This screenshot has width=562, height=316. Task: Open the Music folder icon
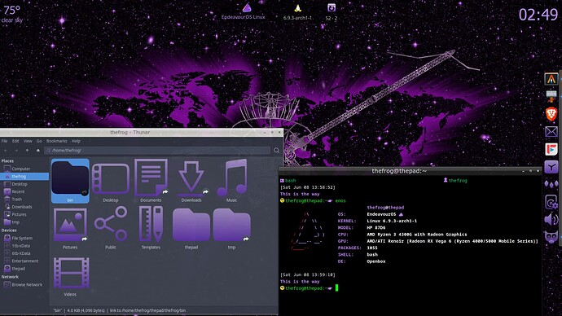click(x=232, y=178)
